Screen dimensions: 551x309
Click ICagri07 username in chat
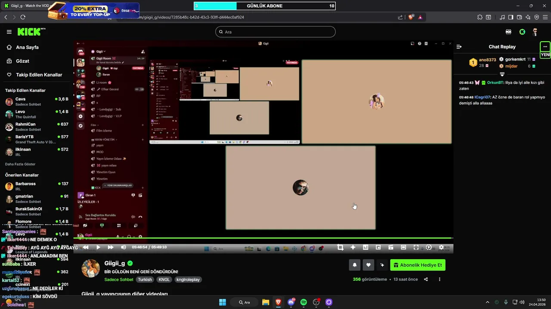(x=482, y=97)
